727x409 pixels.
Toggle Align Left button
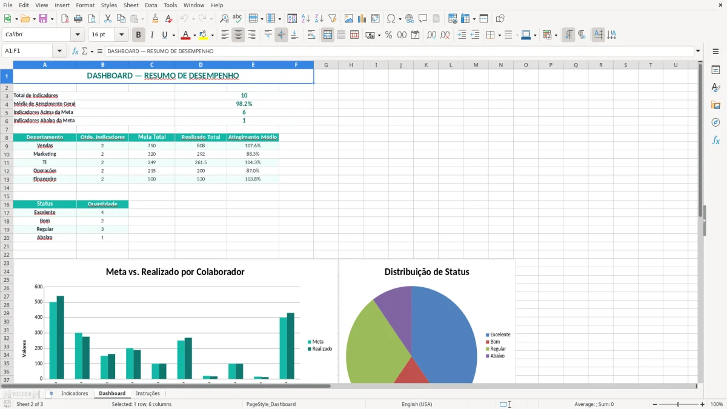pyautogui.click(x=225, y=35)
